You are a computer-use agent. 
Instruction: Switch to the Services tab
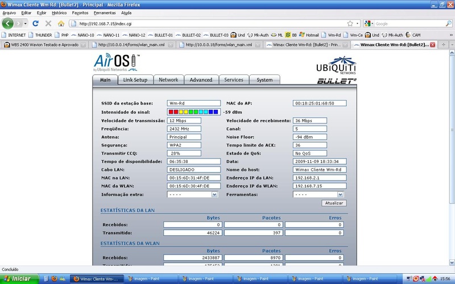pos(234,80)
